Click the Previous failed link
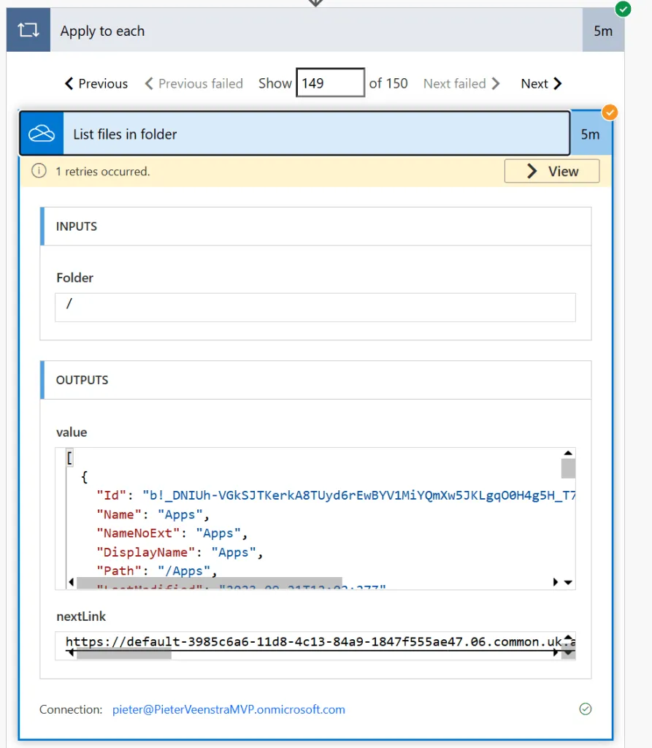The image size is (652, 748). point(193,83)
